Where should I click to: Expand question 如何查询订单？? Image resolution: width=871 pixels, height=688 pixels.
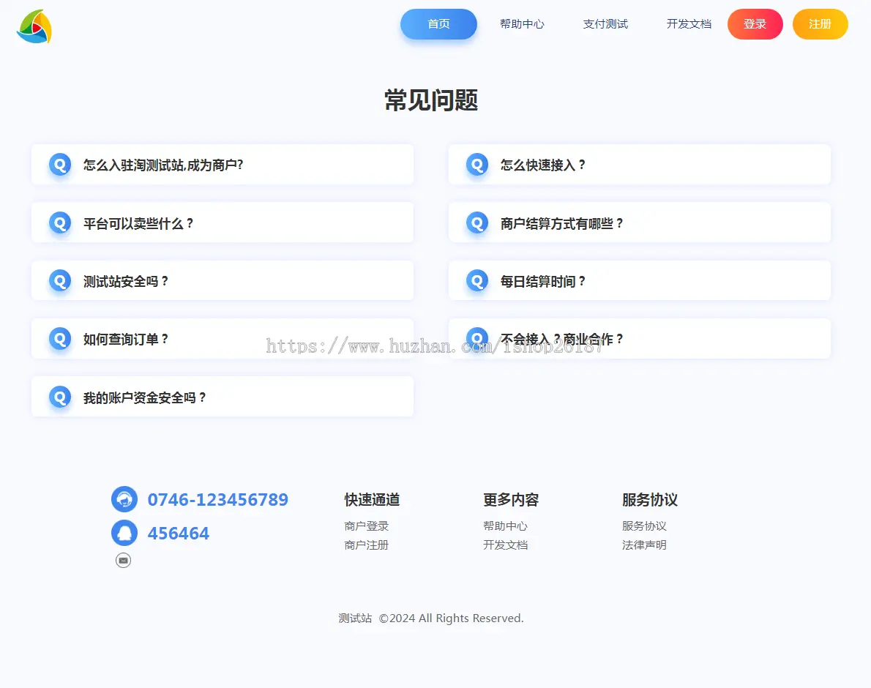click(x=223, y=339)
